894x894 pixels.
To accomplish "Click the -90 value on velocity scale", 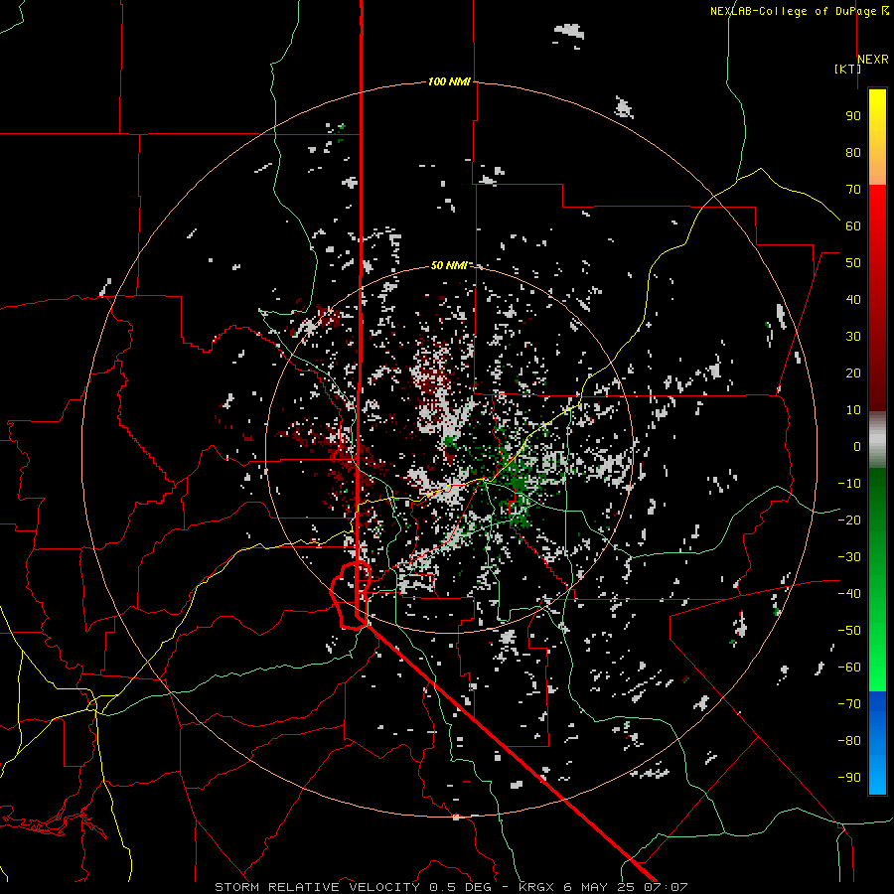I will [849, 778].
